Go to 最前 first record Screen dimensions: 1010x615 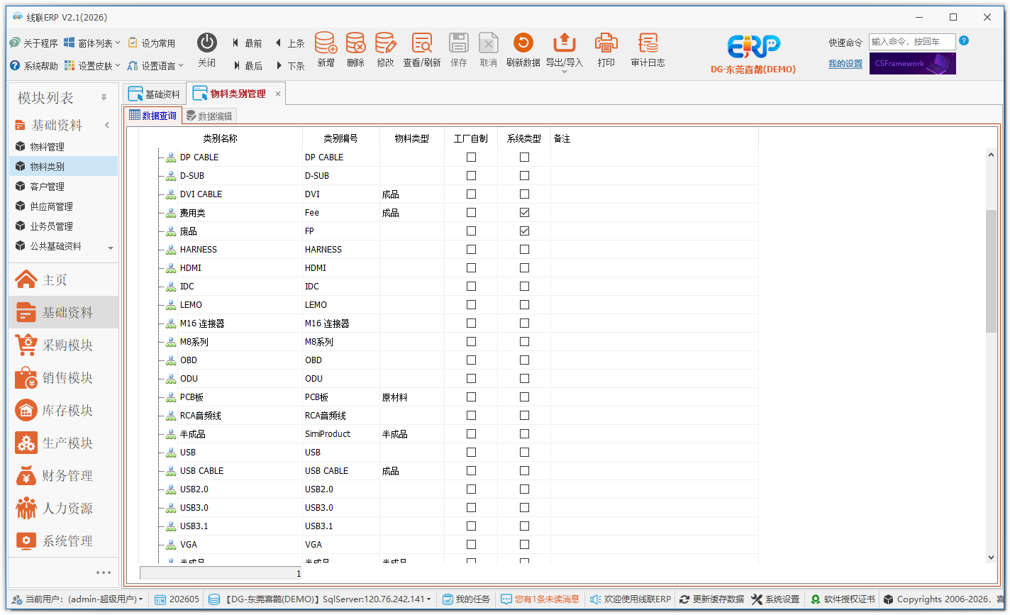click(247, 43)
